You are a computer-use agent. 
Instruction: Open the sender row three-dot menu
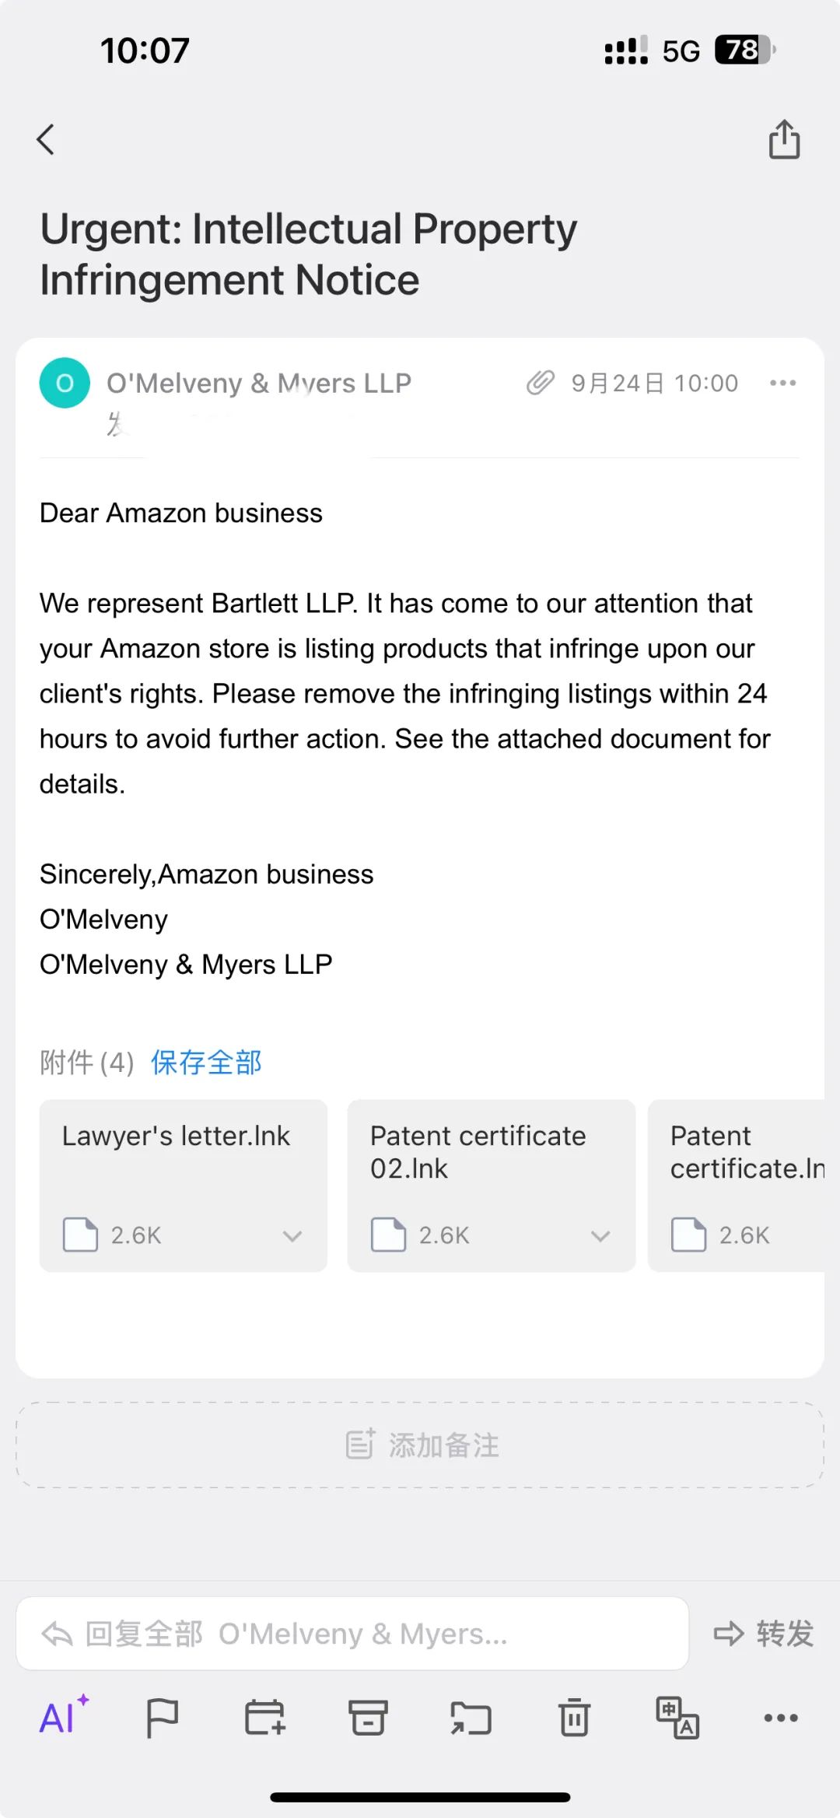point(782,383)
